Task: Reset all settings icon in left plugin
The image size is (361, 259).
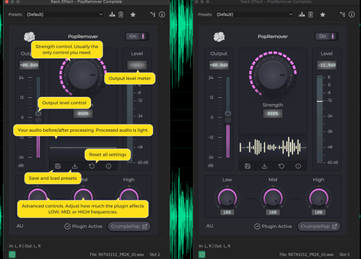Action: [92, 166]
